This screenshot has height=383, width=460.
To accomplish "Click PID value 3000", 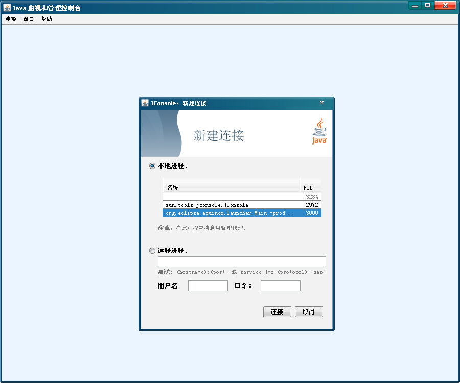I will (312, 213).
